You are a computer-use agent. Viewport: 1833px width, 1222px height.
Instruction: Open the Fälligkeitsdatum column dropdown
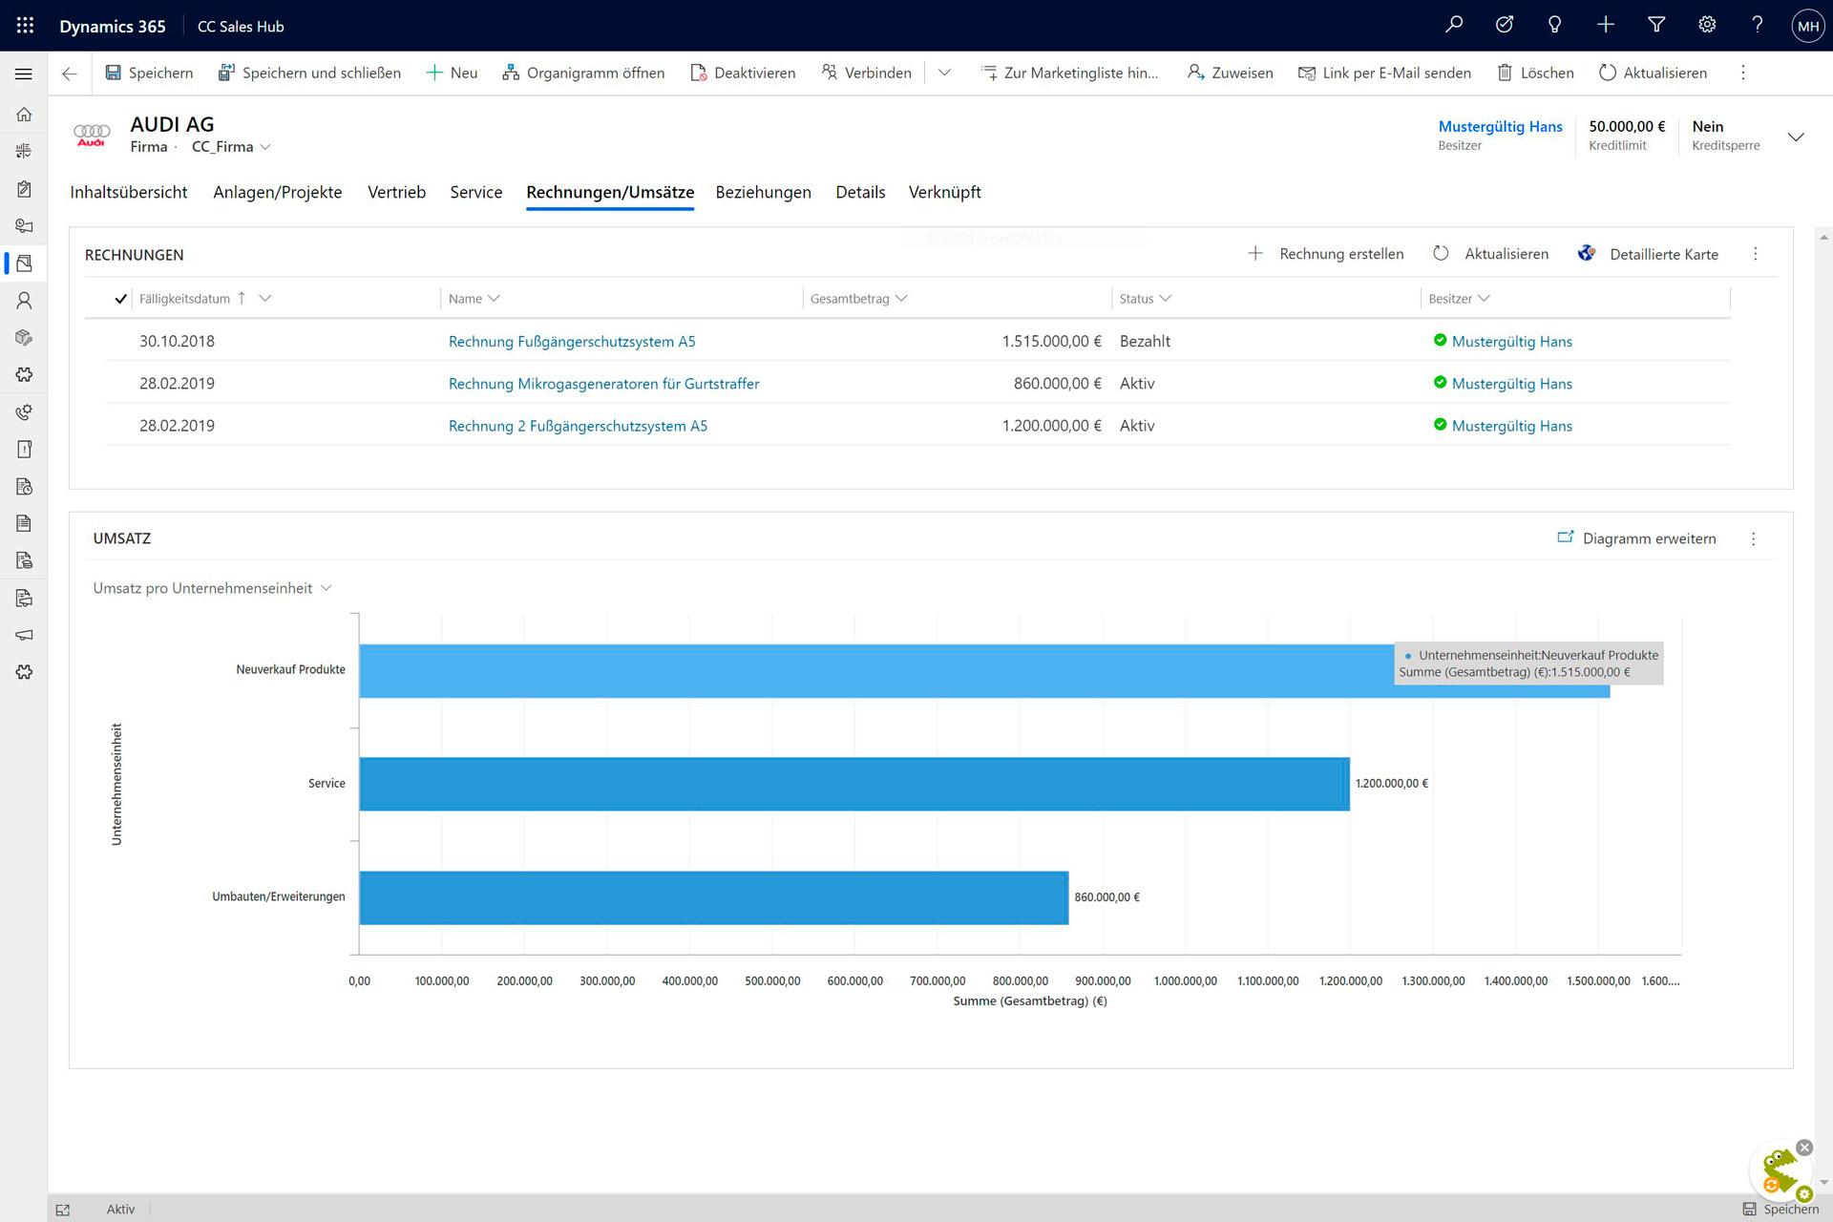point(265,298)
